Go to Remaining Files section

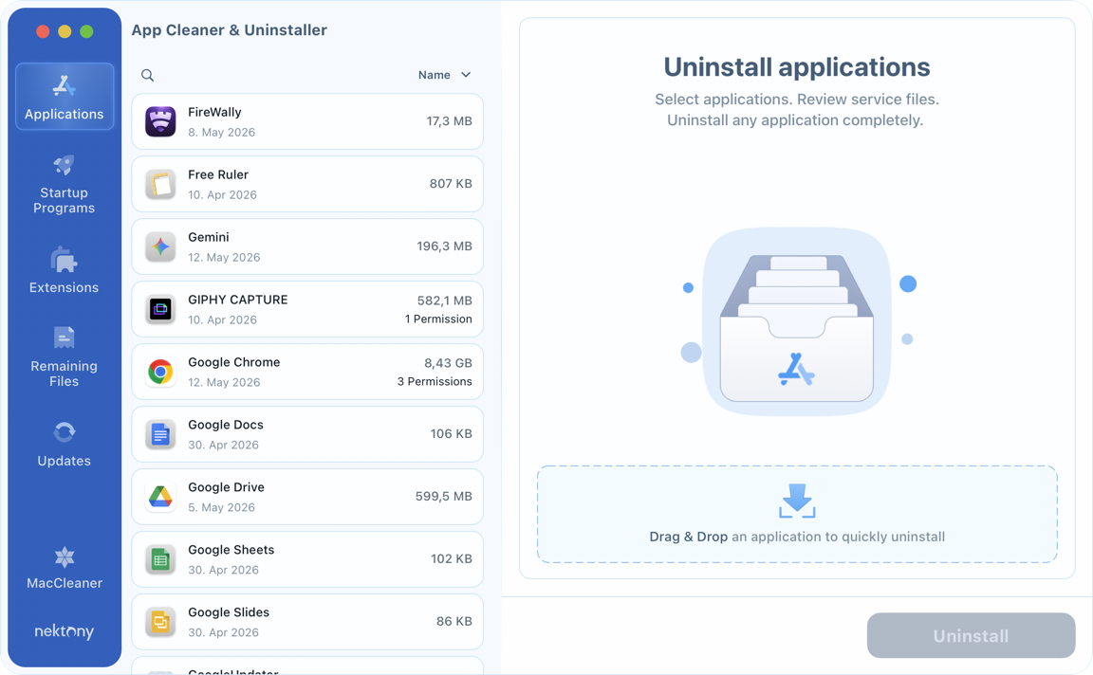pyautogui.click(x=65, y=356)
